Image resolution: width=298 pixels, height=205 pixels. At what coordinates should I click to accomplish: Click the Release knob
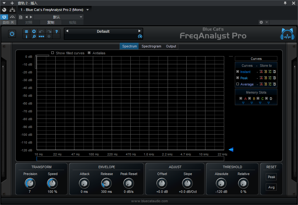pos(106,183)
